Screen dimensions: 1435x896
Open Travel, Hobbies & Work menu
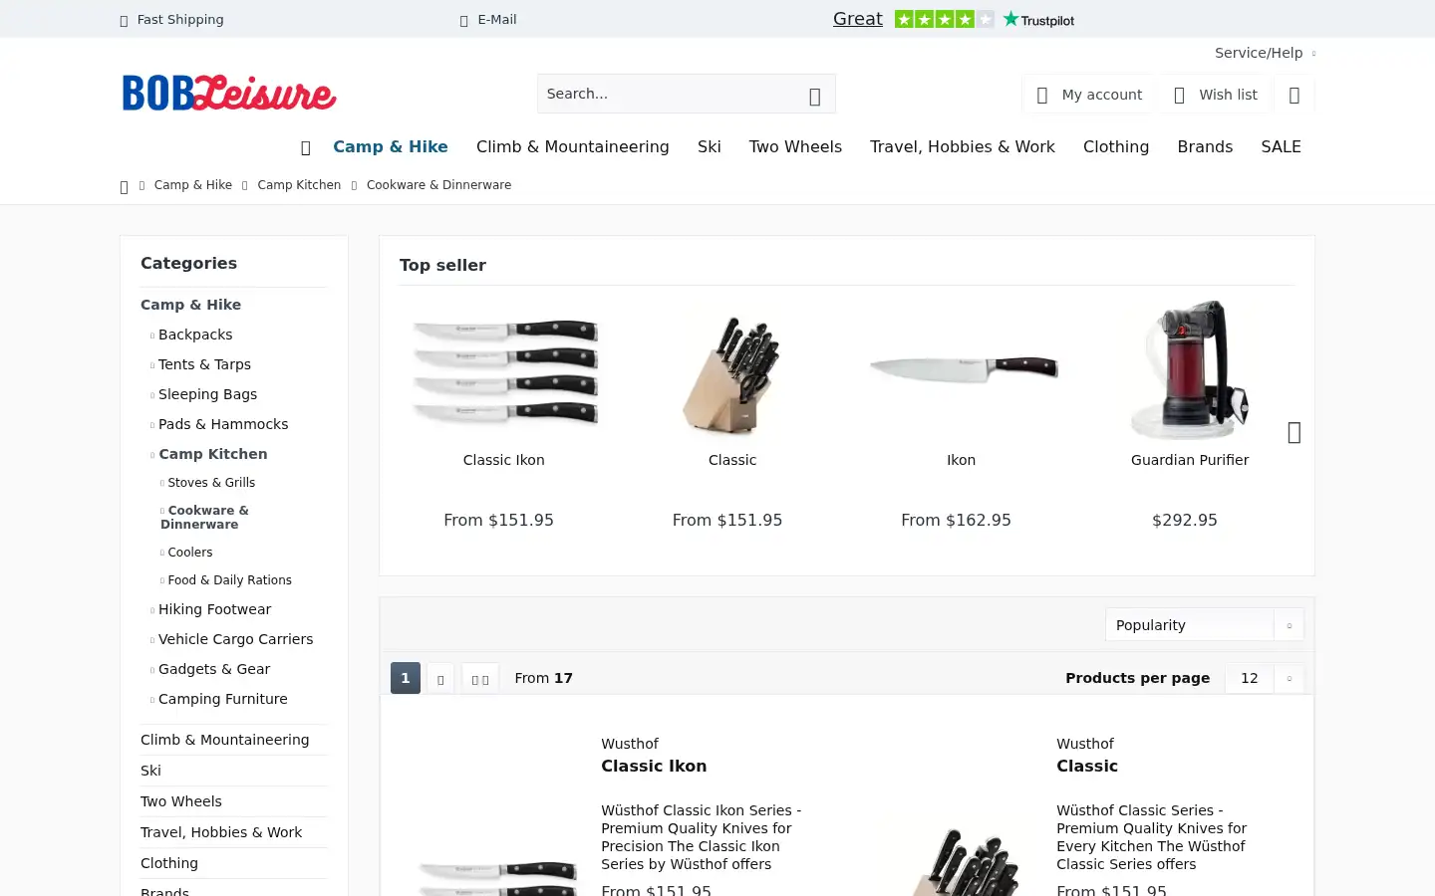963,146
